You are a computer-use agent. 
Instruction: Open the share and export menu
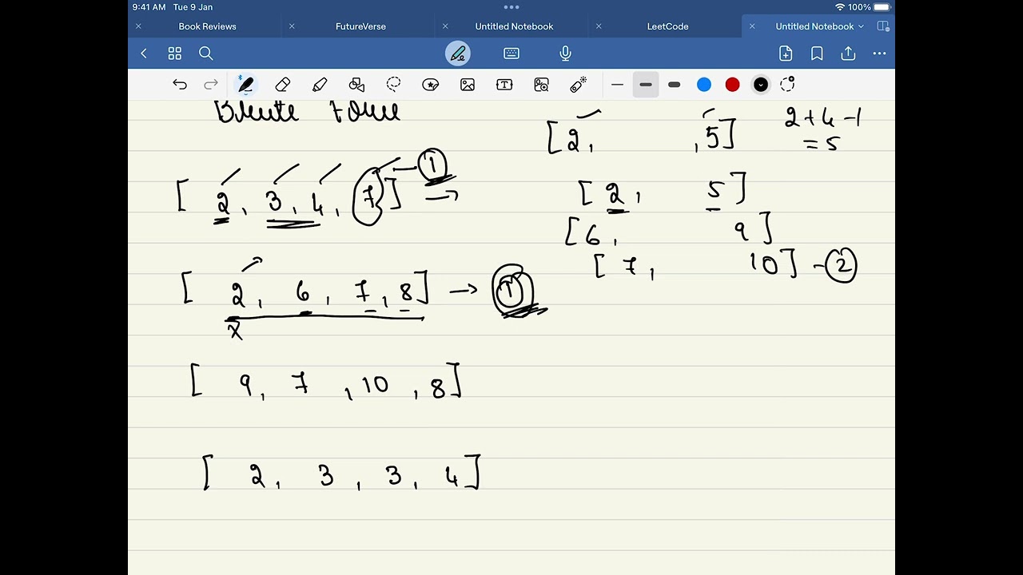848,54
